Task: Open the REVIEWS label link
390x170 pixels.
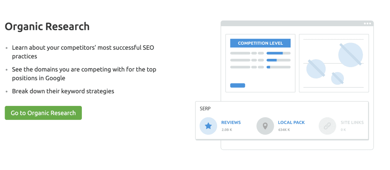Action: click(x=231, y=123)
